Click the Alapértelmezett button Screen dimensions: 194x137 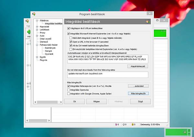click(x=138, y=66)
